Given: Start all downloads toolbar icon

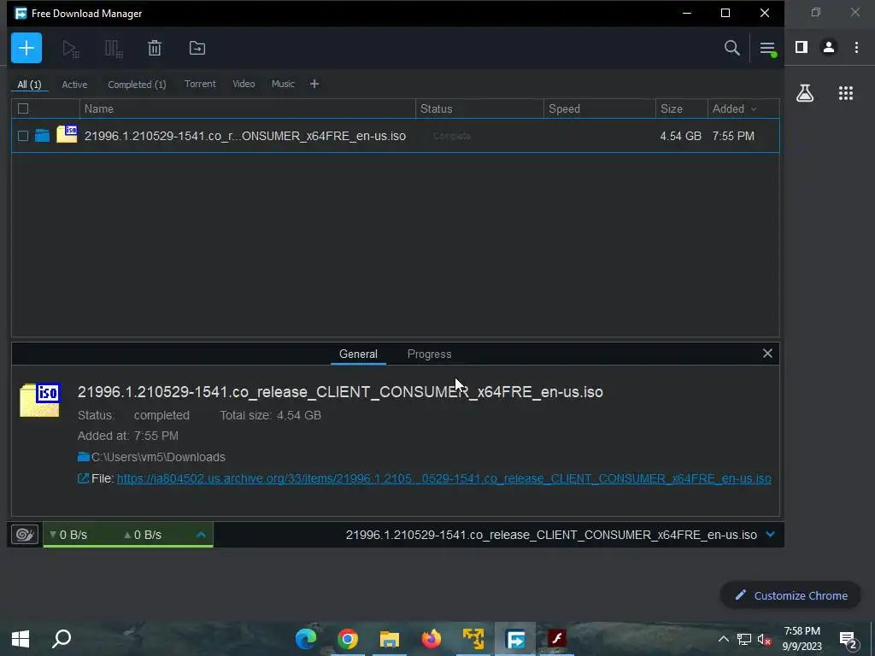Looking at the screenshot, I should click(x=71, y=49).
